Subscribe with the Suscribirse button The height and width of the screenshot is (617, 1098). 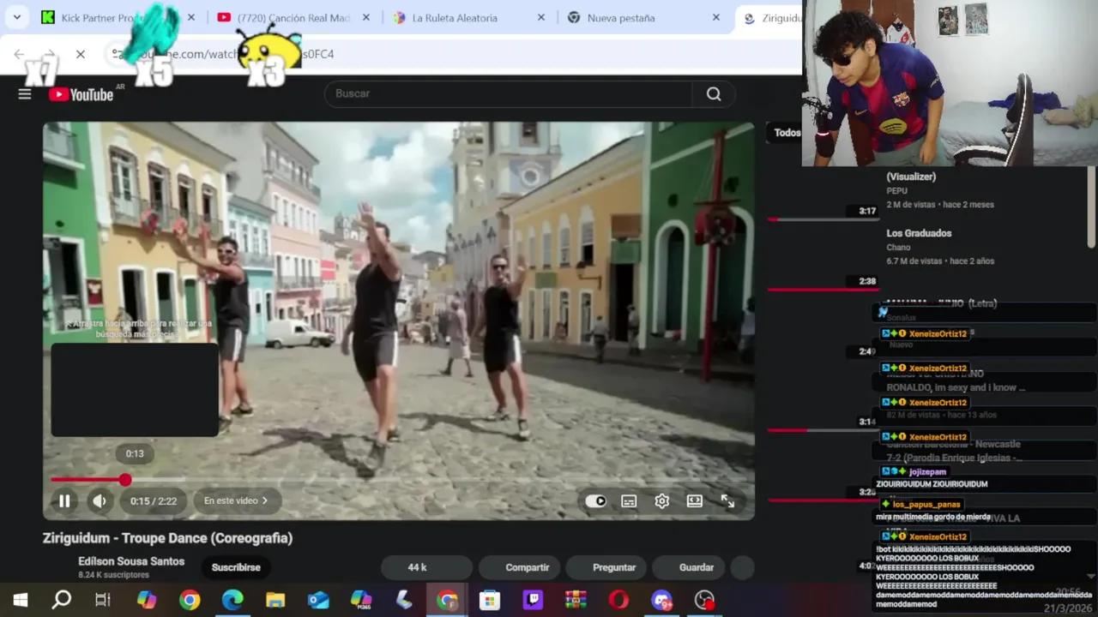[236, 567]
